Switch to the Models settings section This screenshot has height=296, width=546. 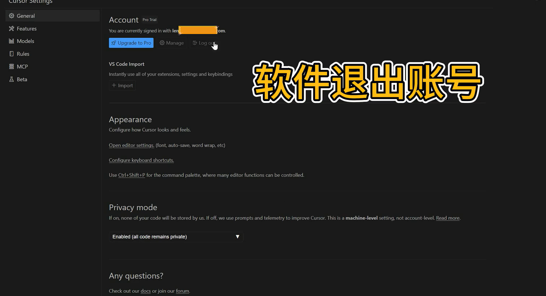25,41
